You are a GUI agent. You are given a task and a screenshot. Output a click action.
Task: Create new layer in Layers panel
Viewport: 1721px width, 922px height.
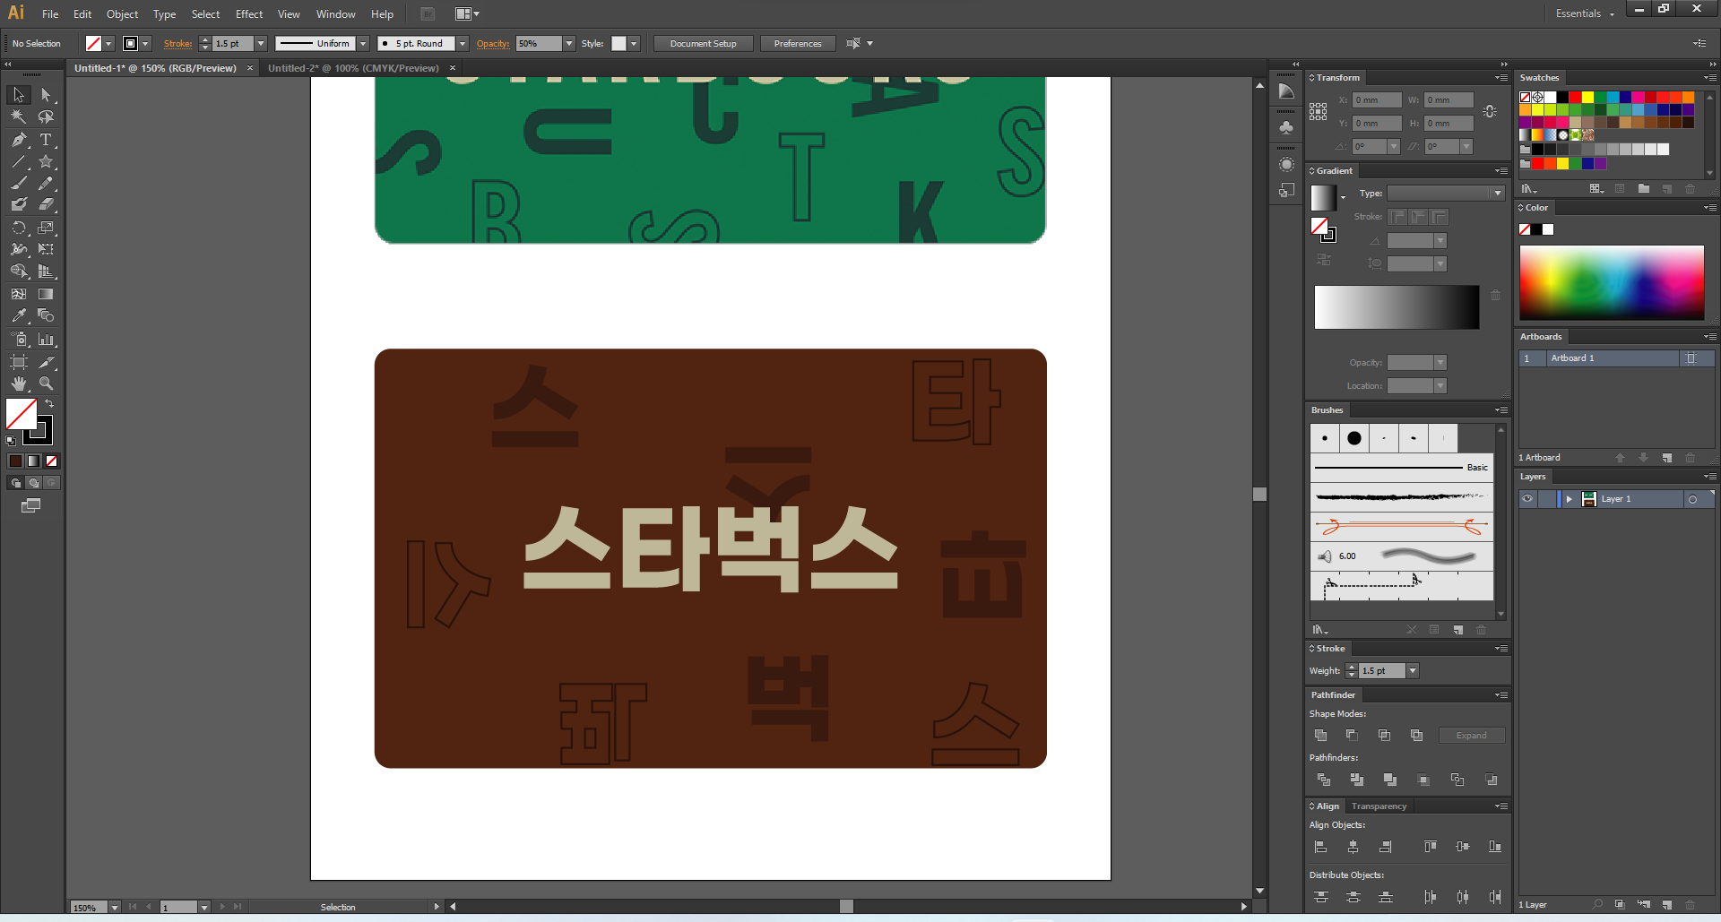point(1667,905)
